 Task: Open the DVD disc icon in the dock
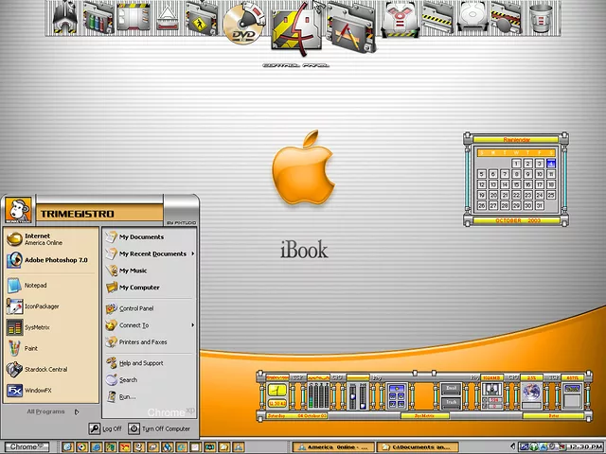click(243, 24)
